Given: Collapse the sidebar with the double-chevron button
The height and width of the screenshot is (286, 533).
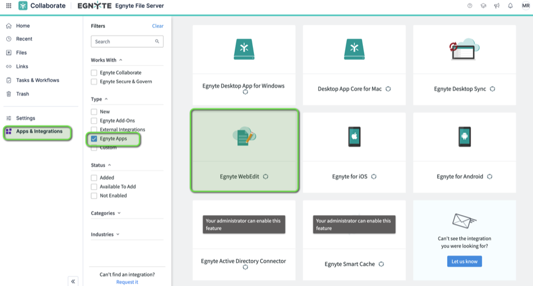Looking at the screenshot, I should pos(73,281).
